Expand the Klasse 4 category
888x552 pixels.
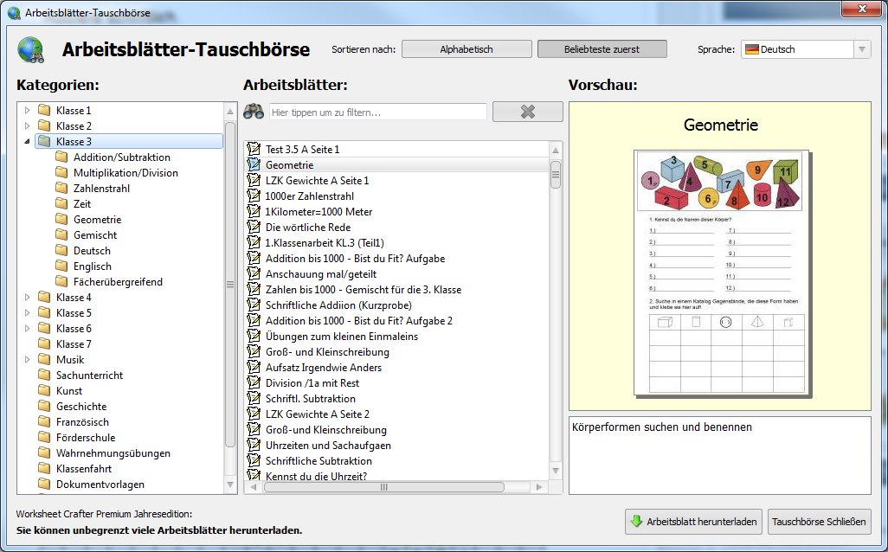(27, 298)
